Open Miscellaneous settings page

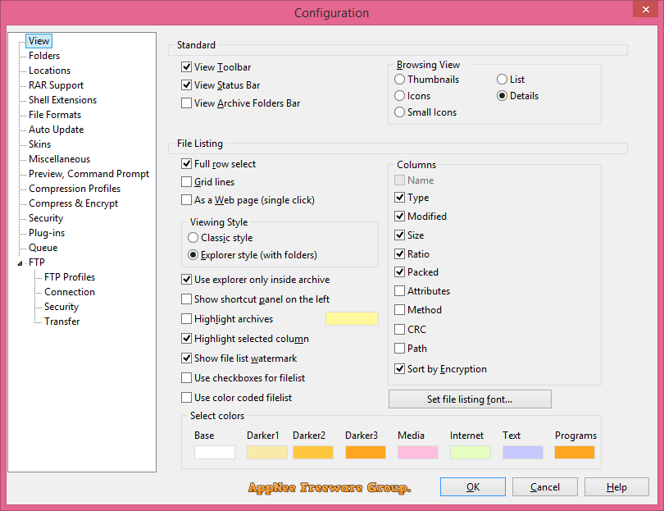[59, 159]
